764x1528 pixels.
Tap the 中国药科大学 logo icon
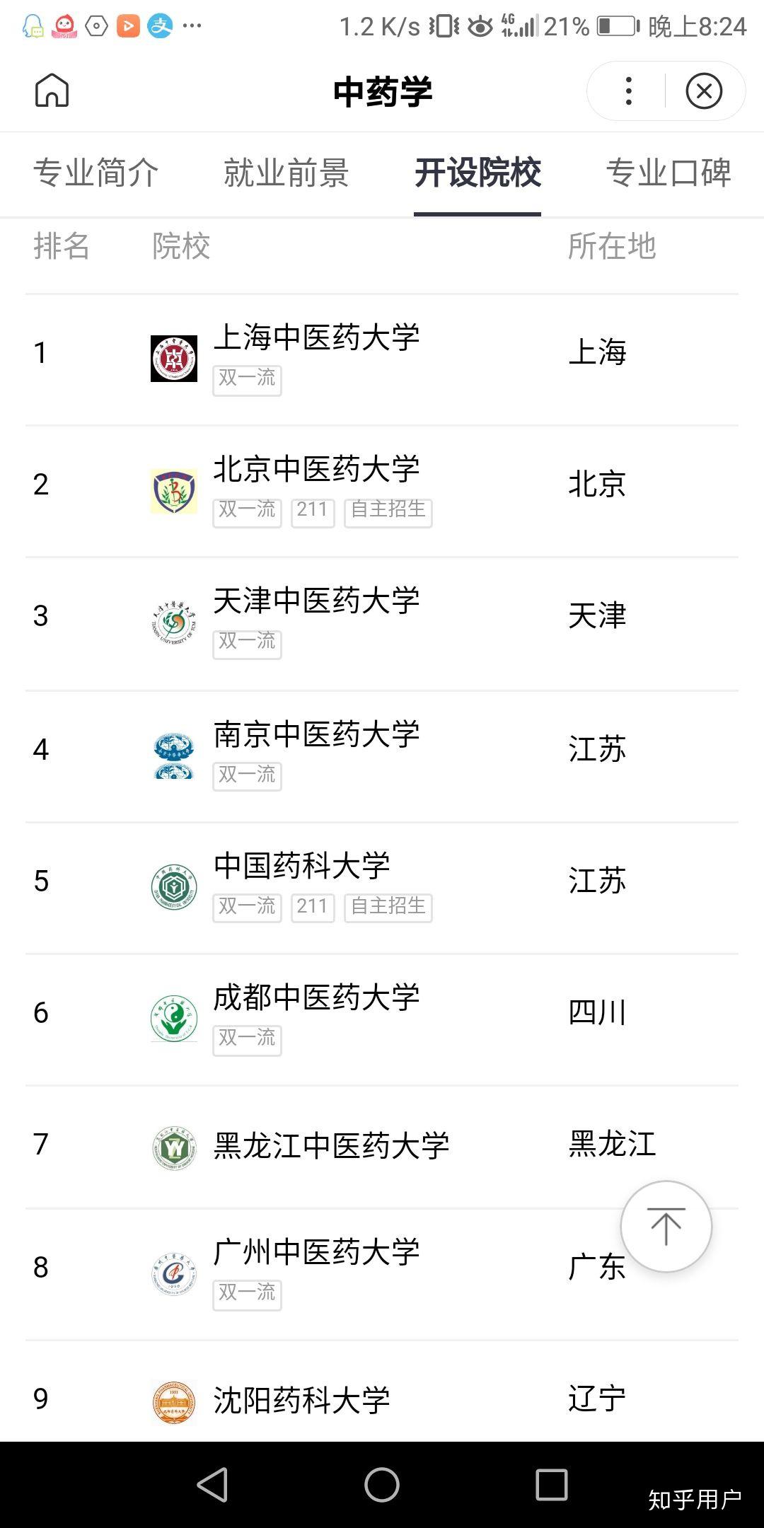pos(174,887)
